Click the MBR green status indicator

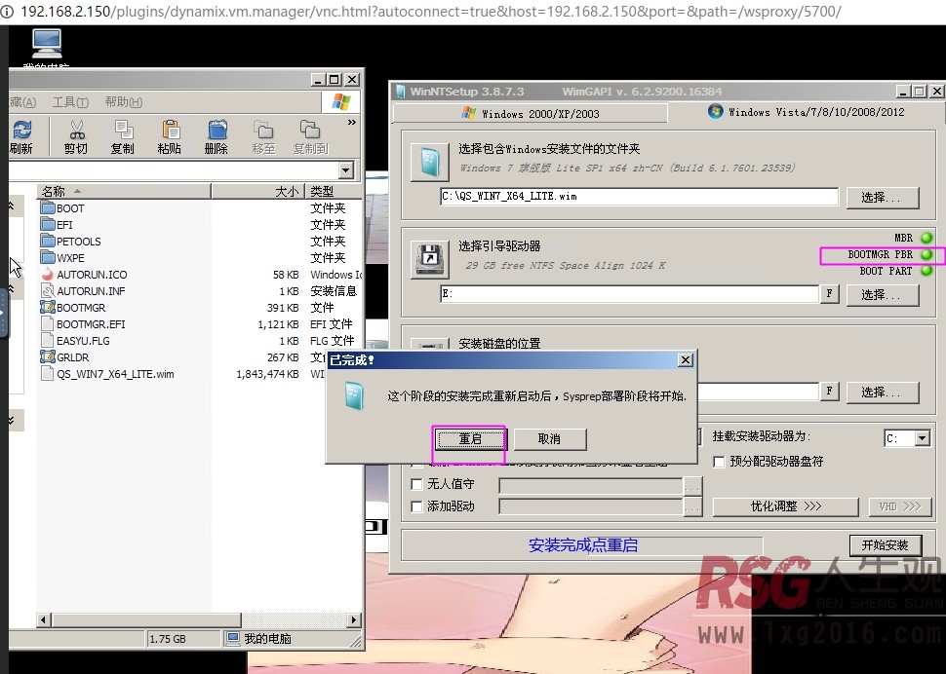926,238
